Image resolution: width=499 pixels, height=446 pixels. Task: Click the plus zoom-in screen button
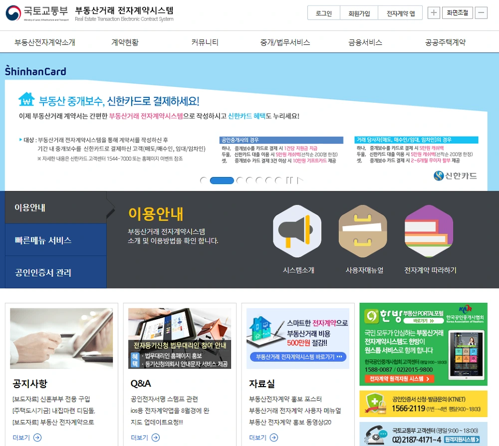(x=434, y=13)
